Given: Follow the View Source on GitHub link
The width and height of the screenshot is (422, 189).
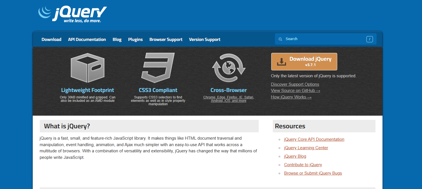Looking at the screenshot, I should 296,91.
